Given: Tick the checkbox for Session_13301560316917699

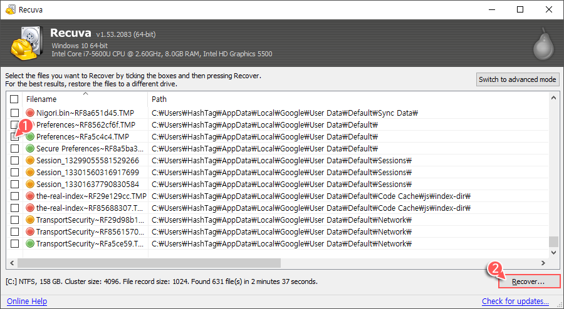Looking at the screenshot, I should [14, 172].
